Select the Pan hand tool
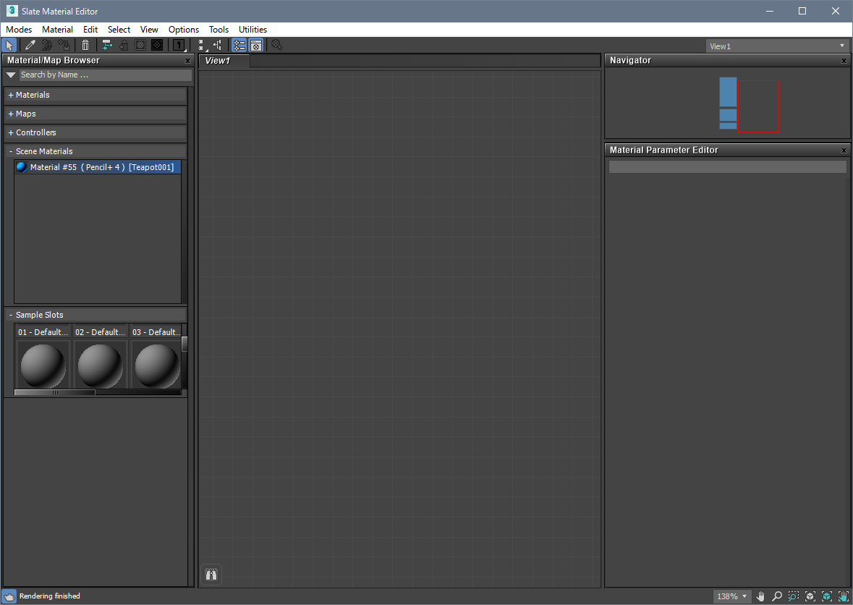Viewport: 853px width, 605px height. point(760,596)
